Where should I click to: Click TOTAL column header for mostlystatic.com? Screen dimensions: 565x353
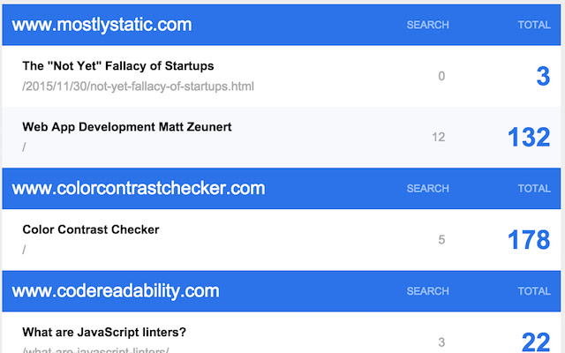pyautogui.click(x=534, y=25)
